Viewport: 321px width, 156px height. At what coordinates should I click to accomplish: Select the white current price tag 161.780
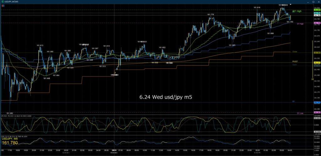click(x=317, y=15)
